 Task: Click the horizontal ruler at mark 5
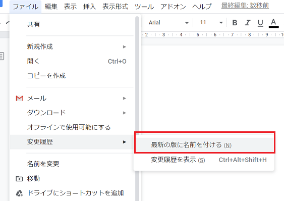pyautogui.click(x=198, y=34)
